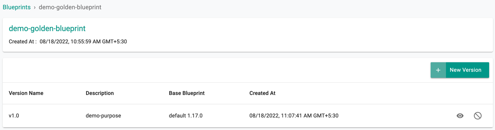The image size is (495, 130).
Task: Click the Created At column header
Action: click(x=262, y=93)
